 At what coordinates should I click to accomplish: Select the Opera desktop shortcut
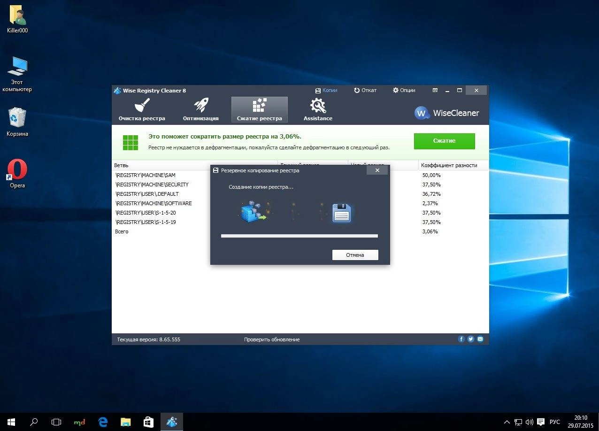[17, 174]
